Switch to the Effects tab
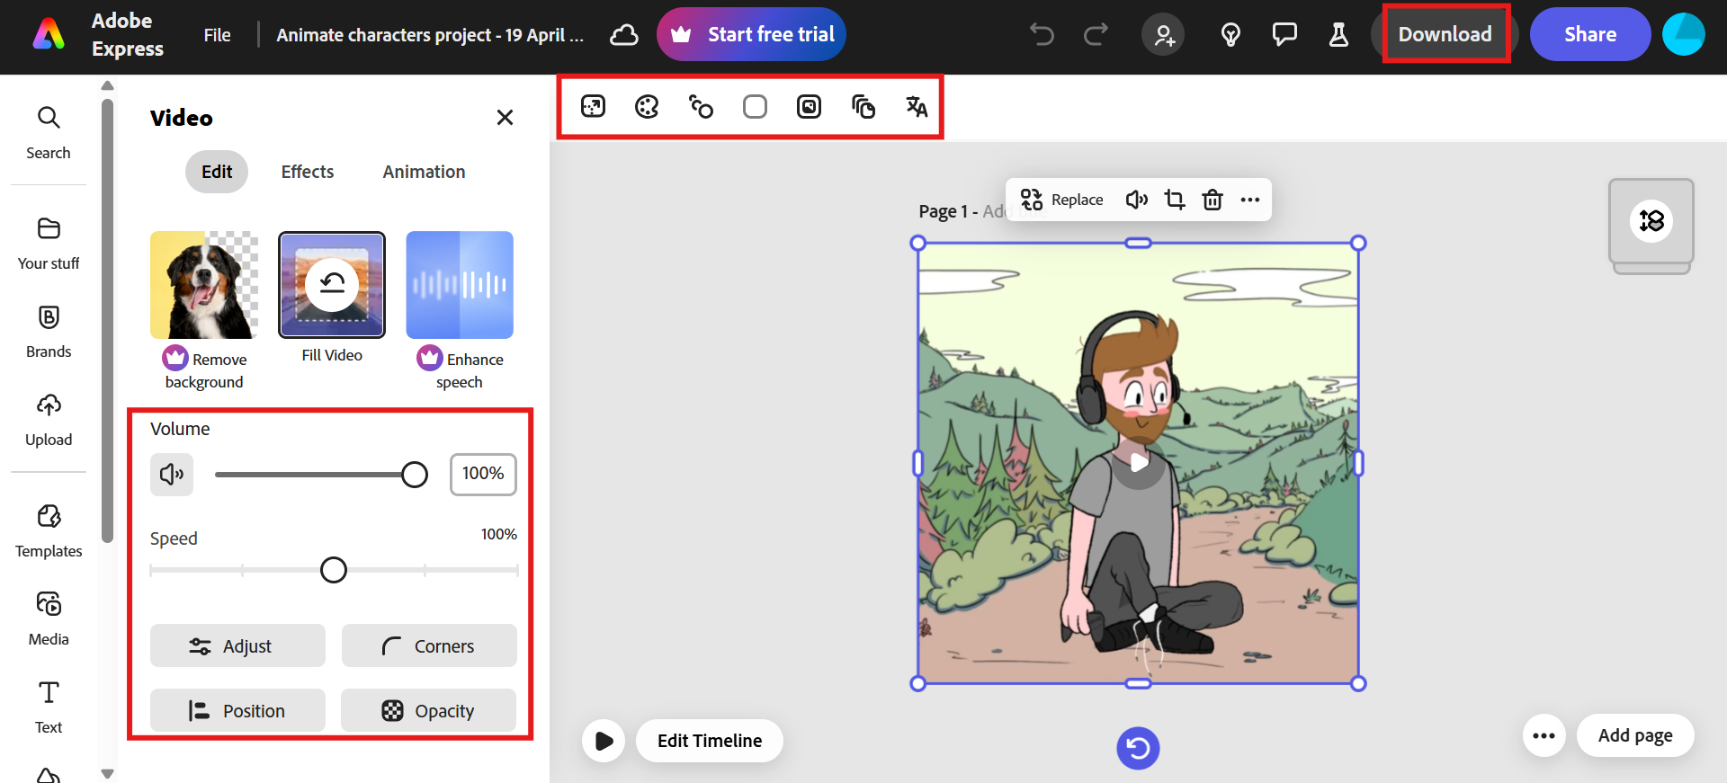The height and width of the screenshot is (783, 1727). coord(307,172)
